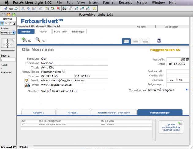Open the purple question mark help

[x=159, y=41]
